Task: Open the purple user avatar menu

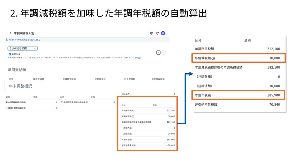Action: coord(163,33)
